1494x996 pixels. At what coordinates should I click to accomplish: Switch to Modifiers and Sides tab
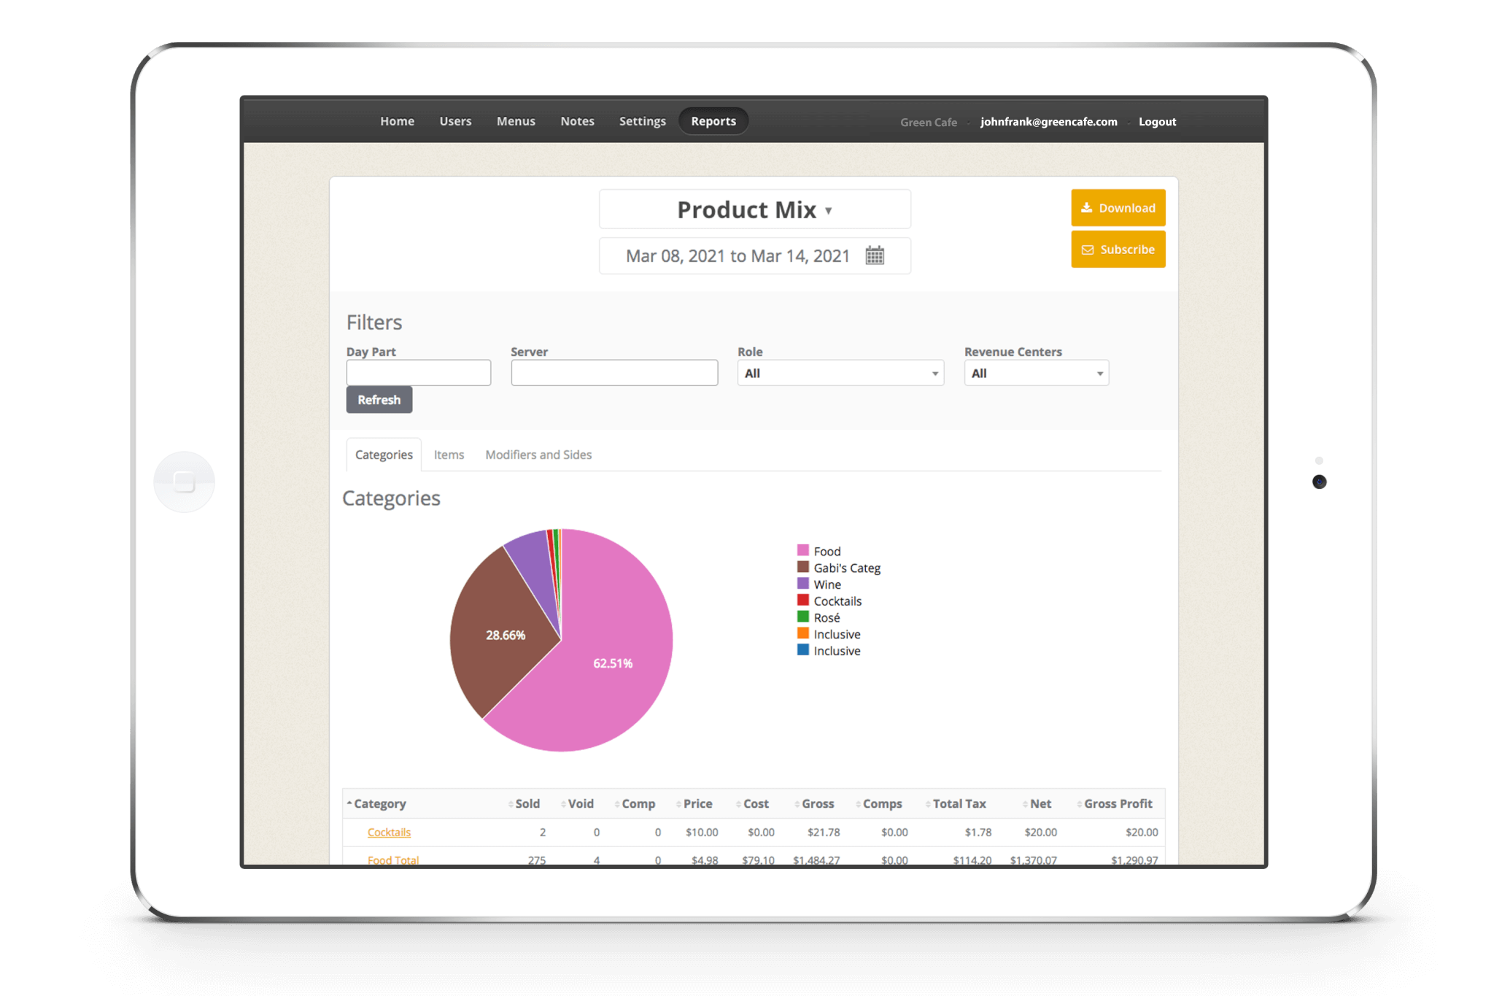click(538, 455)
